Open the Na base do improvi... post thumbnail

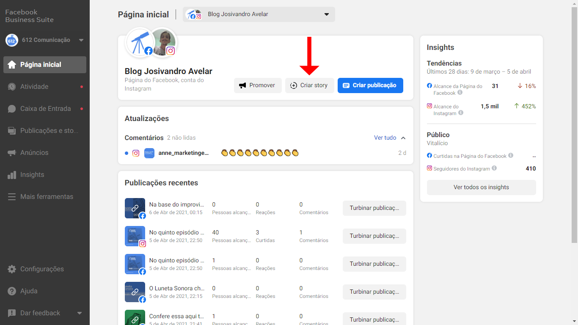(x=135, y=208)
